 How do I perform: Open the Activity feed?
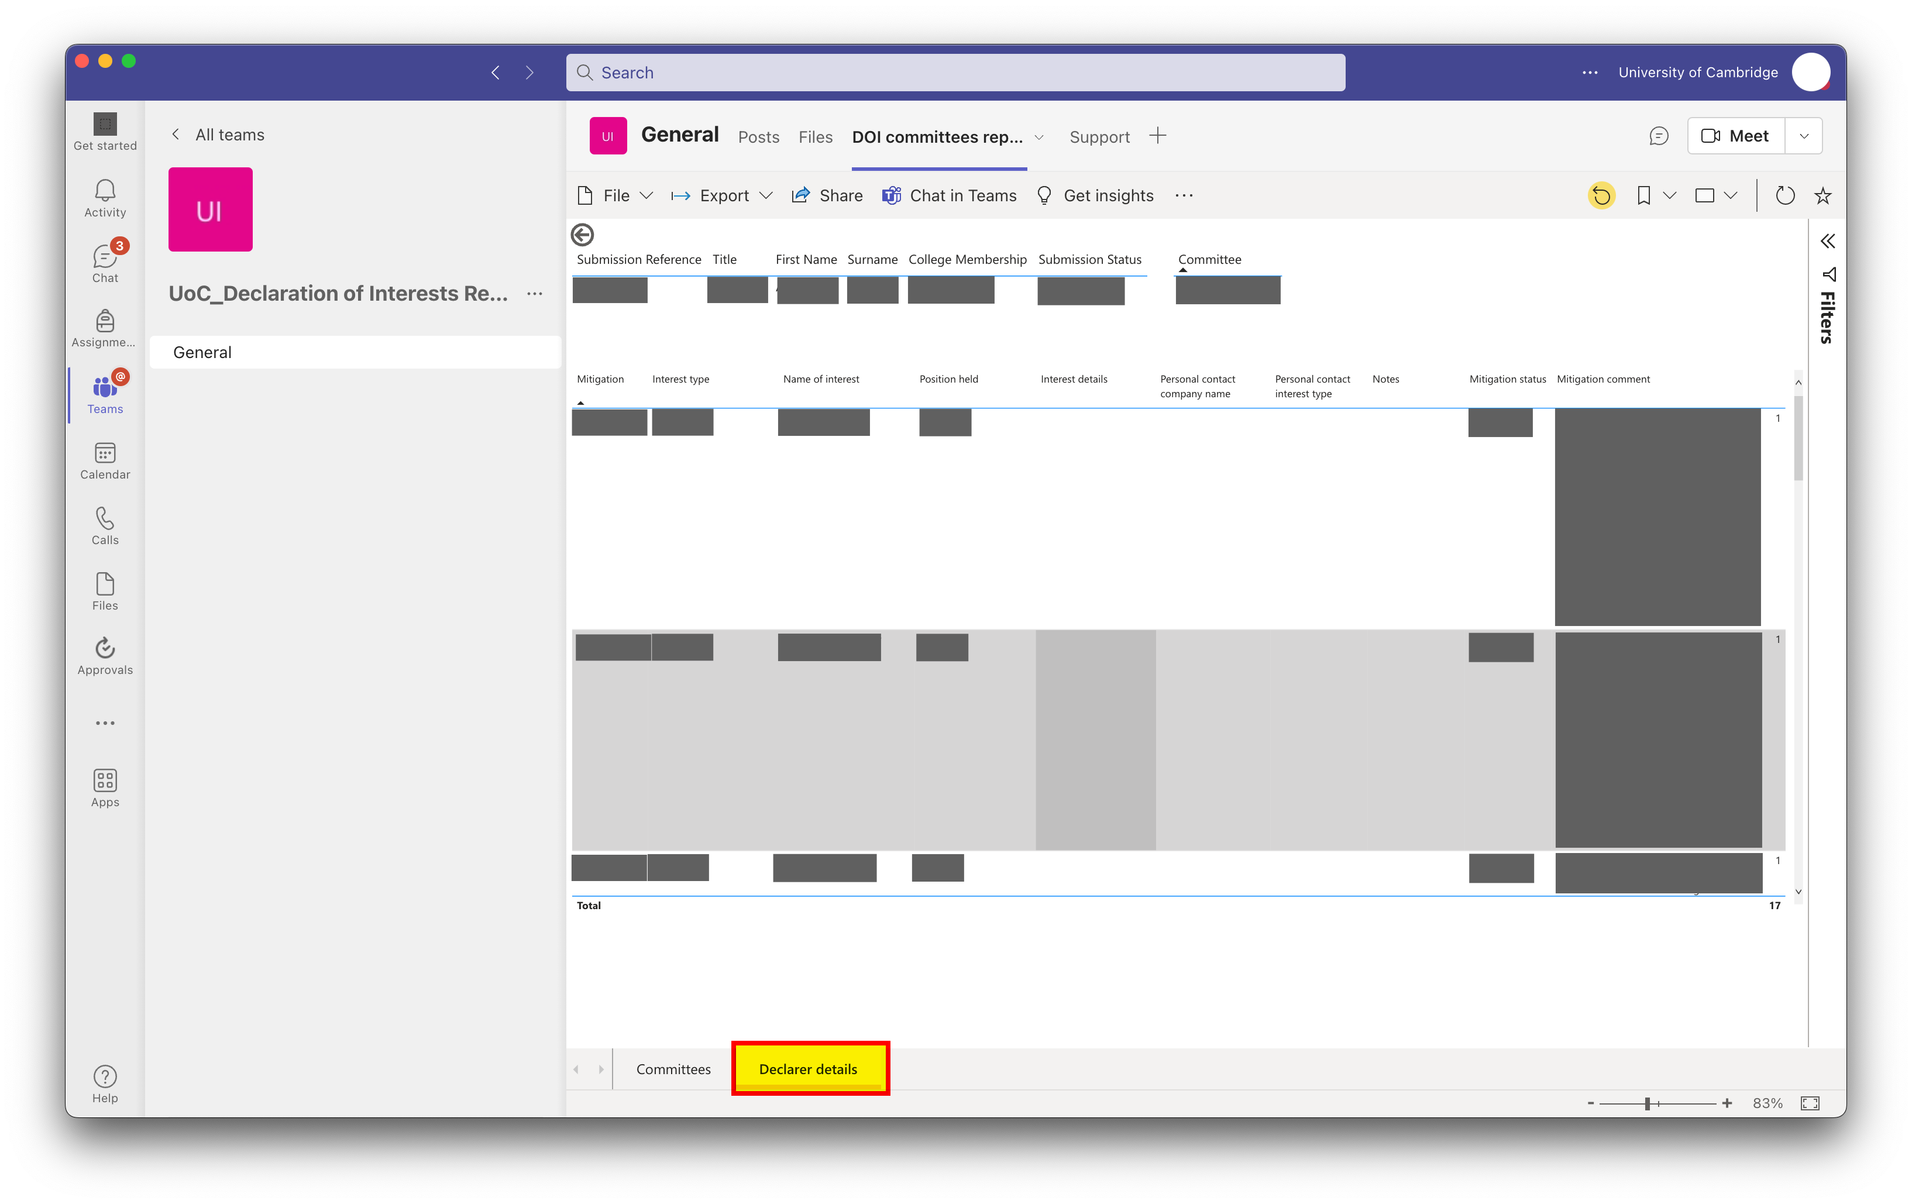[x=105, y=198]
